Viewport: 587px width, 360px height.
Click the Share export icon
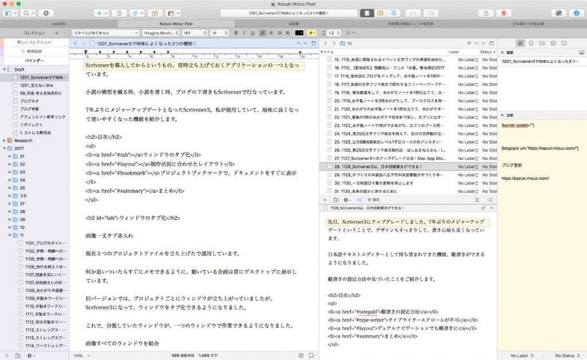point(486,13)
